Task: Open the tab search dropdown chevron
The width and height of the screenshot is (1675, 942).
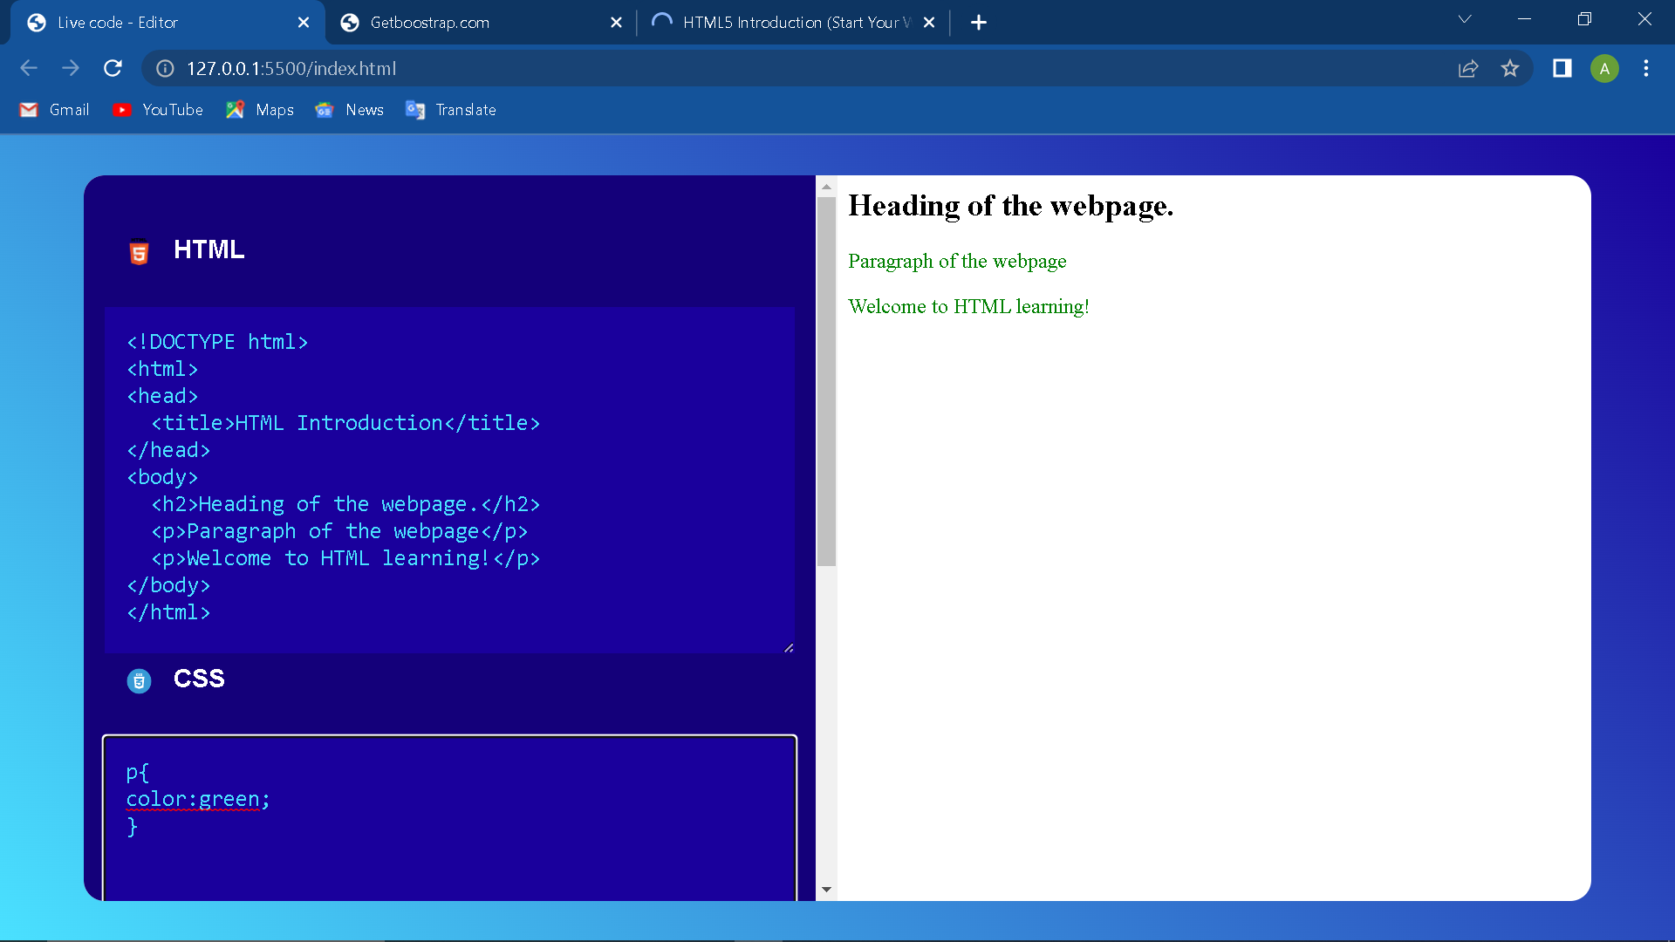Action: click(x=1465, y=19)
